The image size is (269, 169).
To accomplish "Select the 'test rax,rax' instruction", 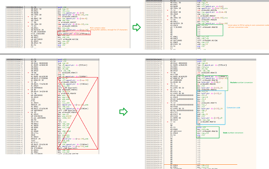I will (204, 120).
